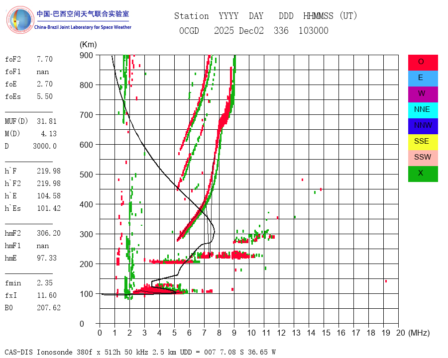The image size is (448, 358).
Task: Click the day-of-year value 336
Action: [x=281, y=30]
